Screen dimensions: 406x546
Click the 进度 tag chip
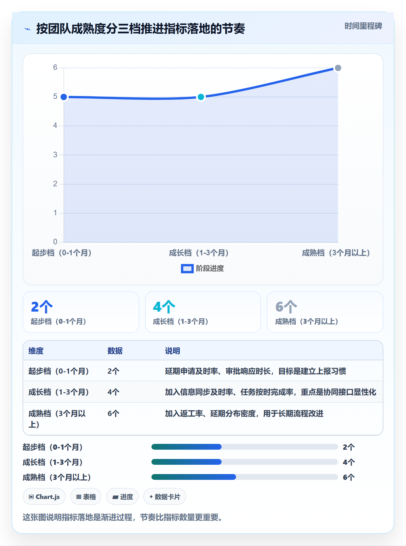pos(122,497)
